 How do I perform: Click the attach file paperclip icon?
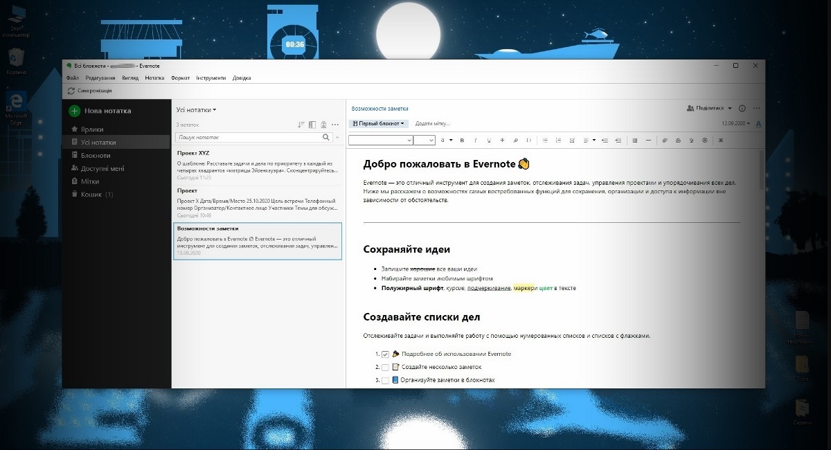coord(665,140)
